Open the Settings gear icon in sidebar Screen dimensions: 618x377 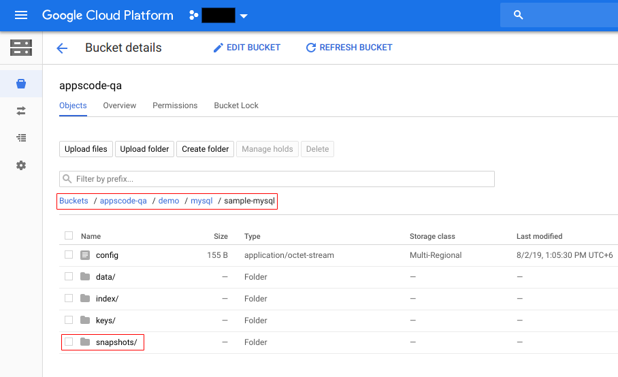point(21,165)
